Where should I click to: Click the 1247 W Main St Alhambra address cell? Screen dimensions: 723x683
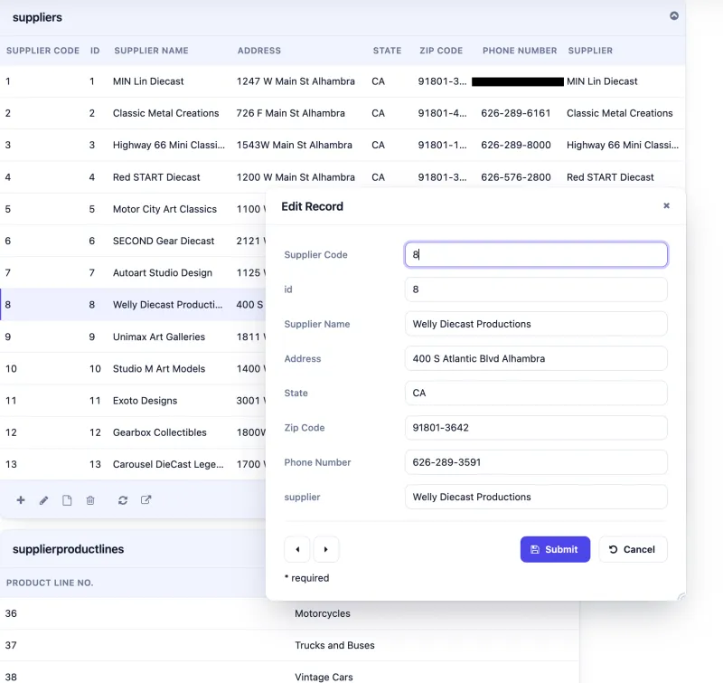tap(296, 81)
